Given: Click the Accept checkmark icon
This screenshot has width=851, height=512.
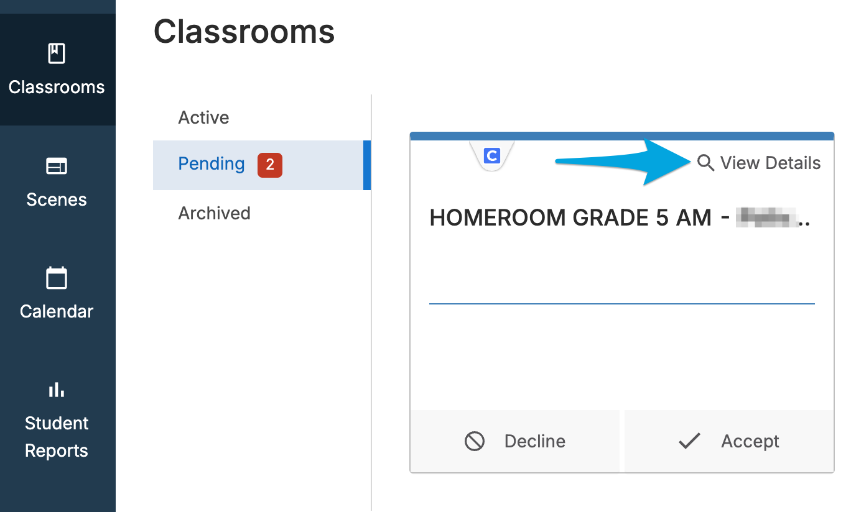Looking at the screenshot, I should (x=689, y=441).
